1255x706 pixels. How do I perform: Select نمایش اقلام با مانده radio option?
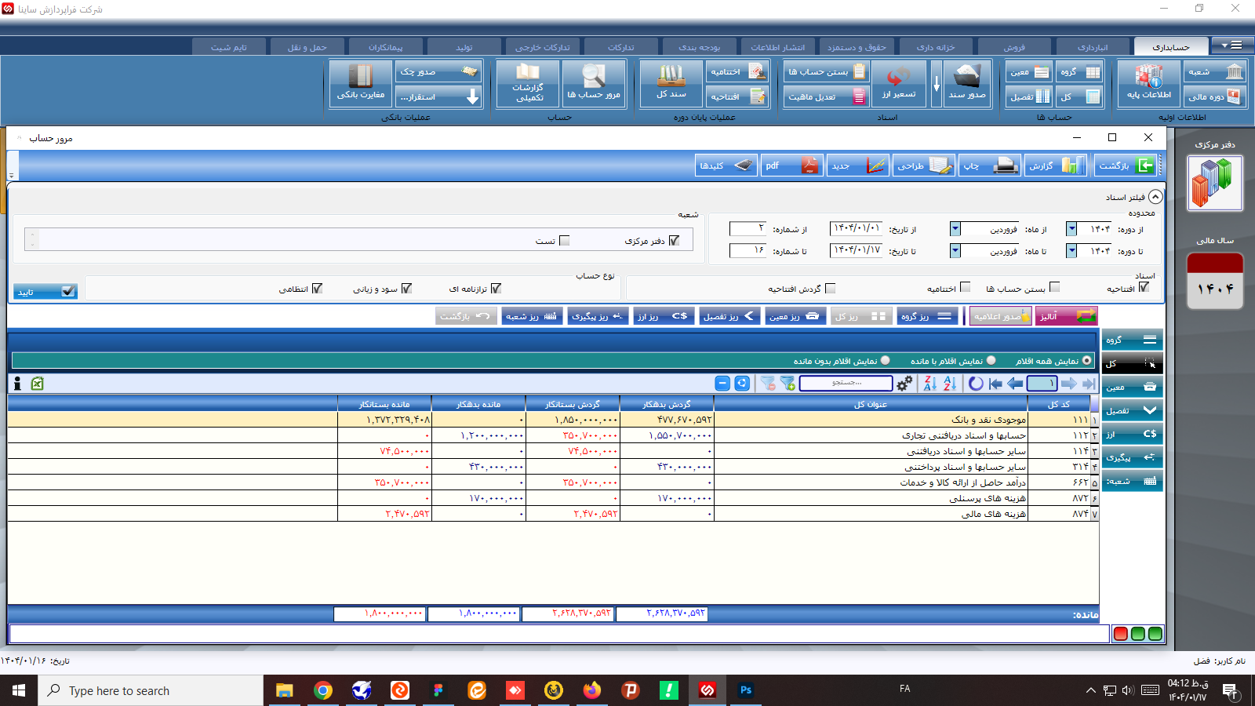coord(991,360)
